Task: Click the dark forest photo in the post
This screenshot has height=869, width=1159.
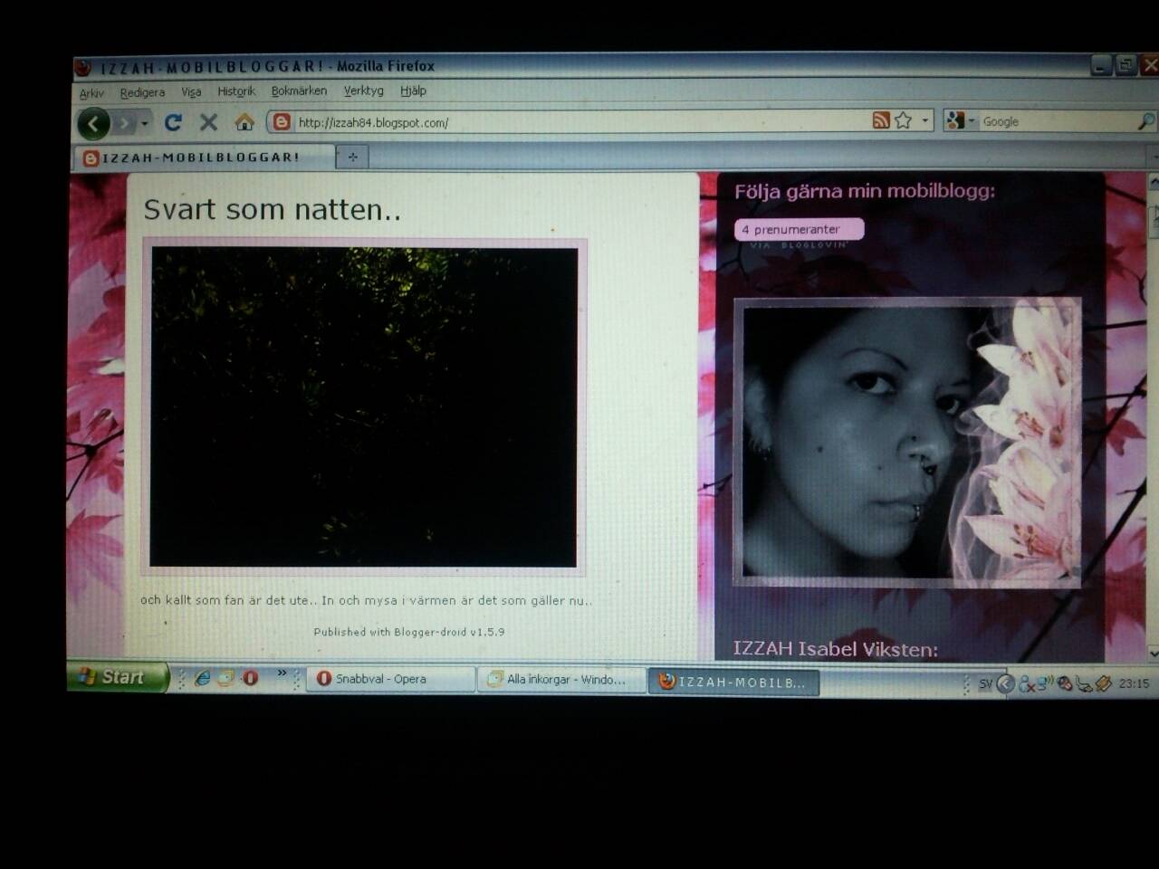Action: coord(364,406)
